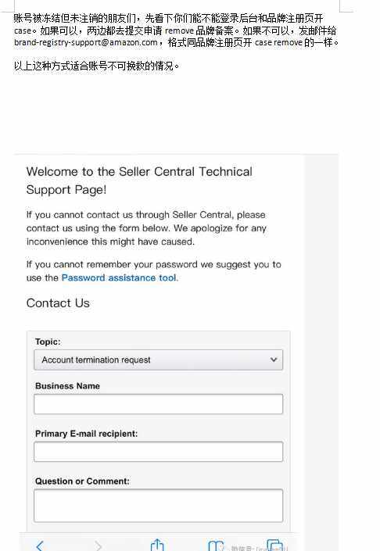Viewport: 380px width, 551px height.
Task: Tap the Safari forward arrow icon
Action: (99, 546)
